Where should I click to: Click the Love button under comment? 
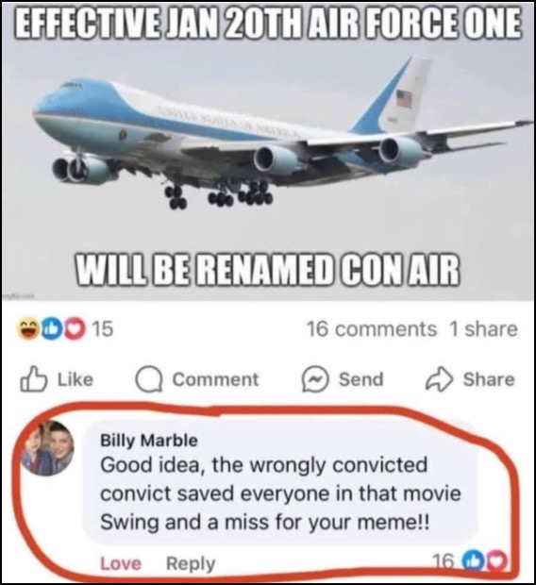(121, 563)
